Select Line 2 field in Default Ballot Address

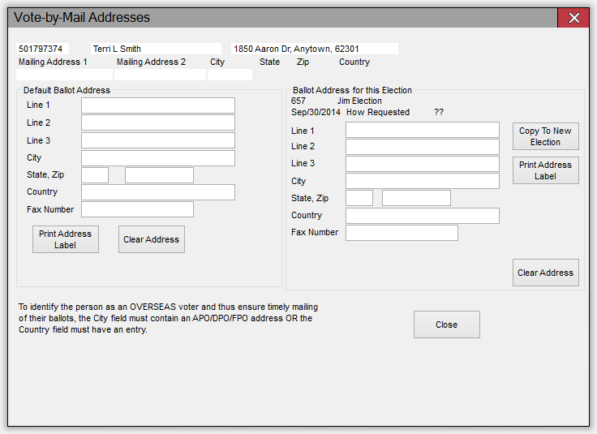157,122
